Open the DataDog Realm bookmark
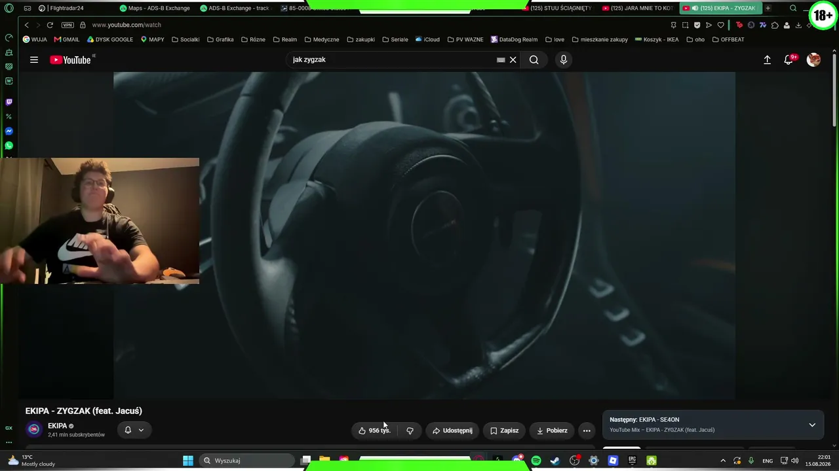 click(514, 39)
